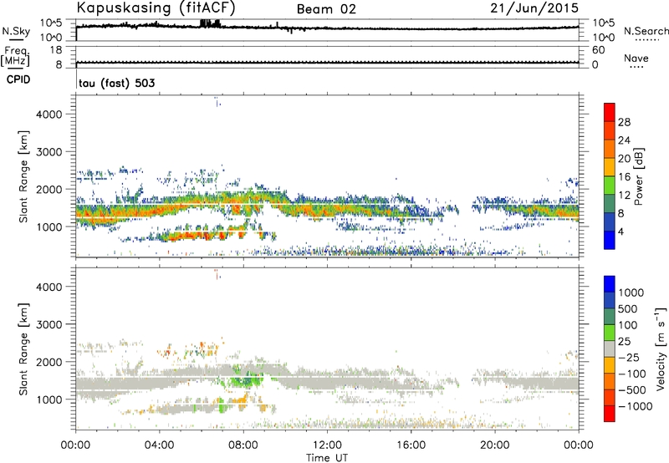Click the 12:00 time axis label
Viewport: 669px width, 463px height.
pos(327,445)
